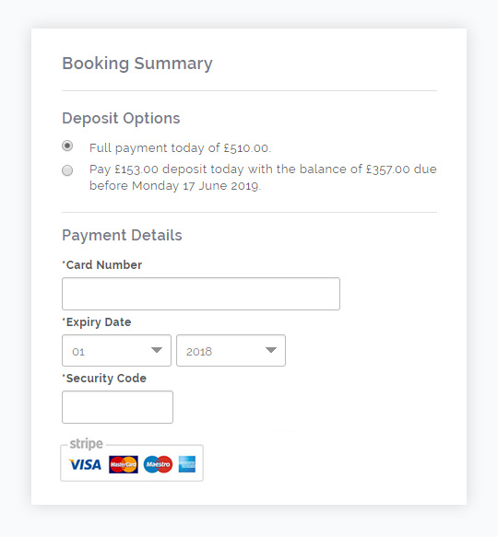Click the Security Code field label
The width and height of the screenshot is (498, 537).
point(104,378)
